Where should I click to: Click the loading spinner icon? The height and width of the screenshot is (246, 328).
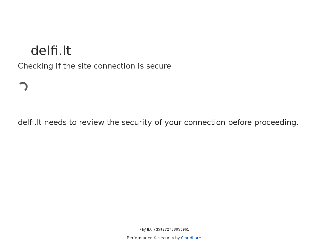(x=23, y=86)
